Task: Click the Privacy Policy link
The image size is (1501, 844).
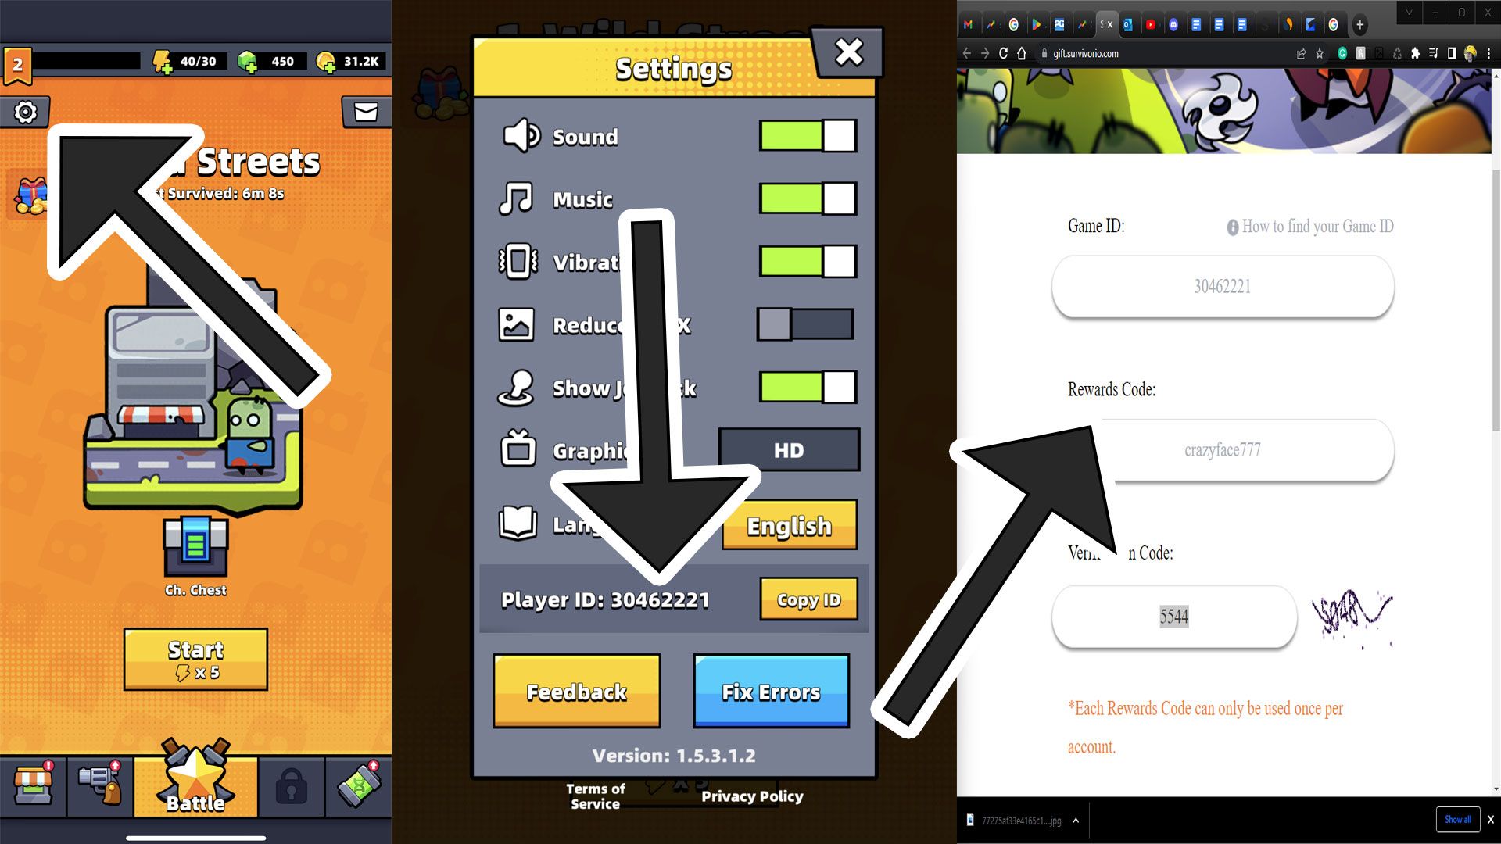Action: coord(751,796)
